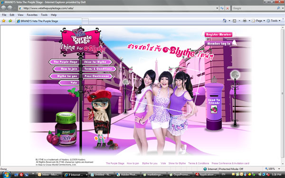
Task: Click the Register Member button
Action: (x=218, y=35)
